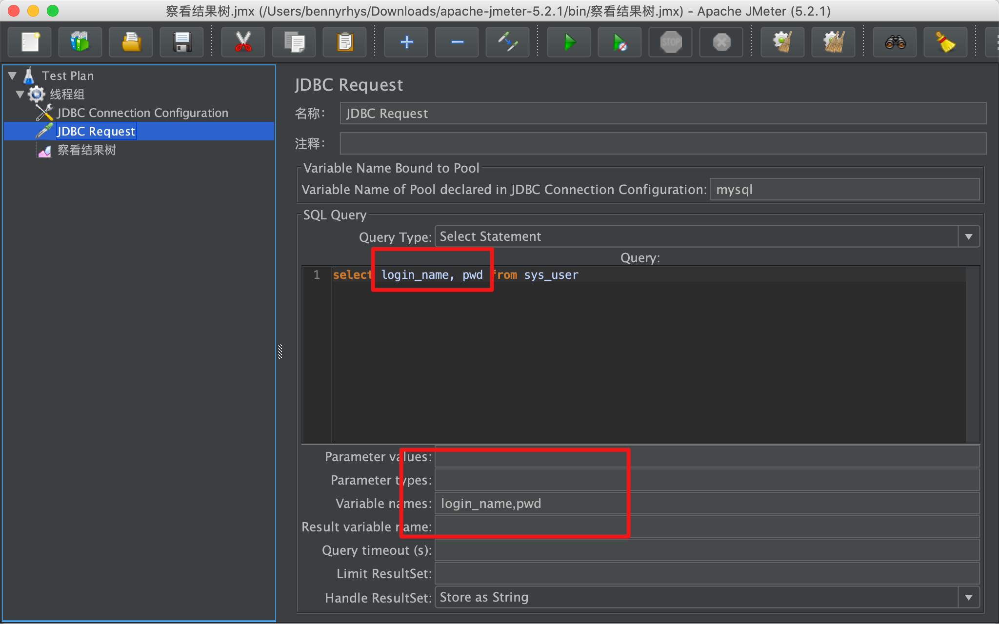Click the 名称 name input field
The height and width of the screenshot is (624, 999).
663,114
